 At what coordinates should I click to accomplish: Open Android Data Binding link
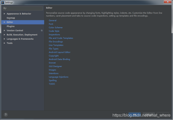59,59
